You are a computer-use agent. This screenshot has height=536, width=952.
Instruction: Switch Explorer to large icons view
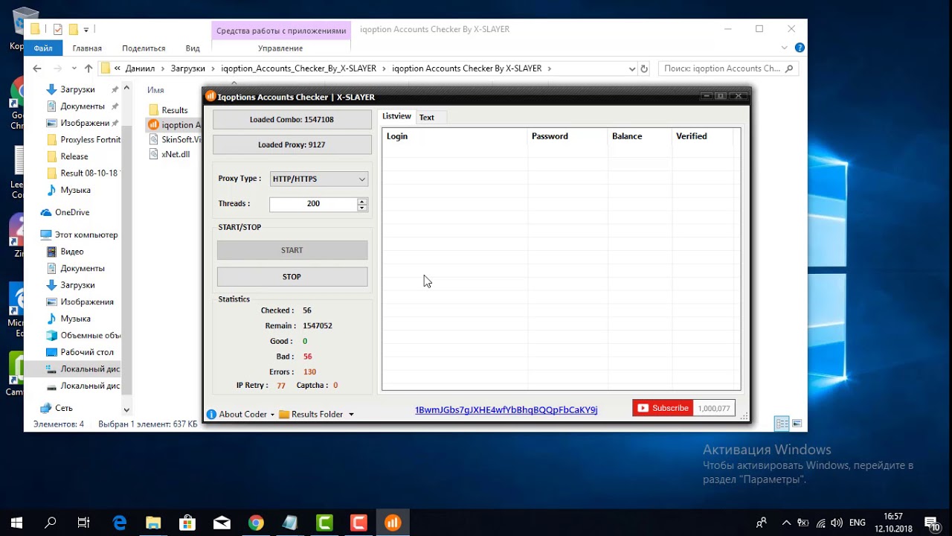pyautogui.click(x=797, y=424)
